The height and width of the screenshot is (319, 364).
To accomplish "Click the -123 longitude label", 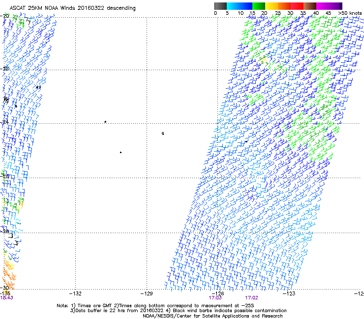I will click(x=289, y=293).
